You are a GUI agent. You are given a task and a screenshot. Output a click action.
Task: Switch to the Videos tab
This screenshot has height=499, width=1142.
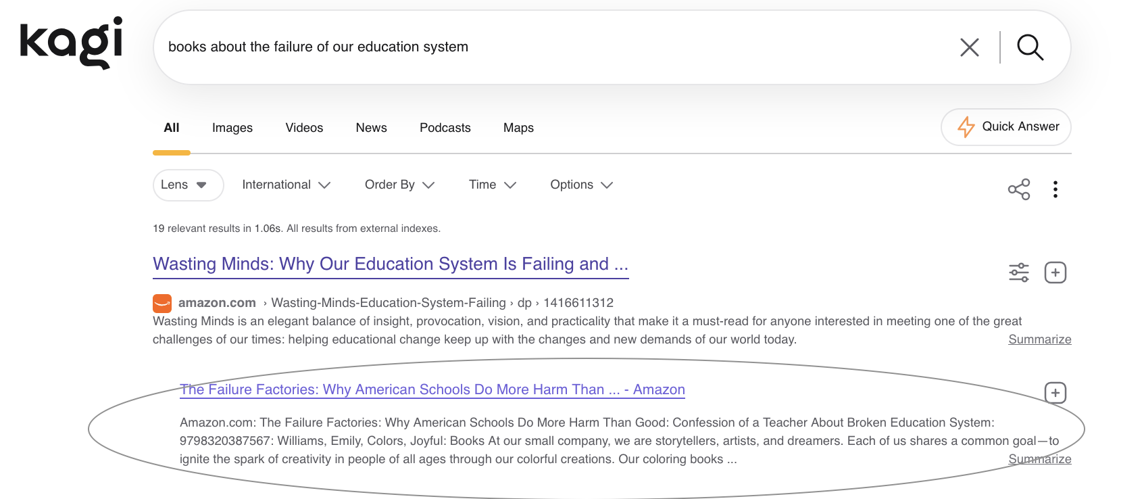(304, 128)
